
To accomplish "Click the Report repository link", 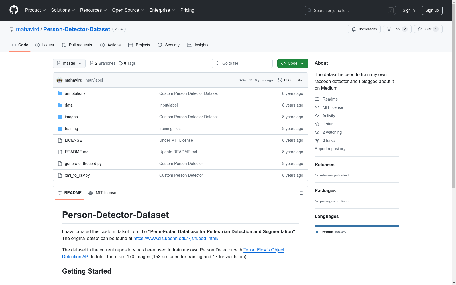I will 330,149.
